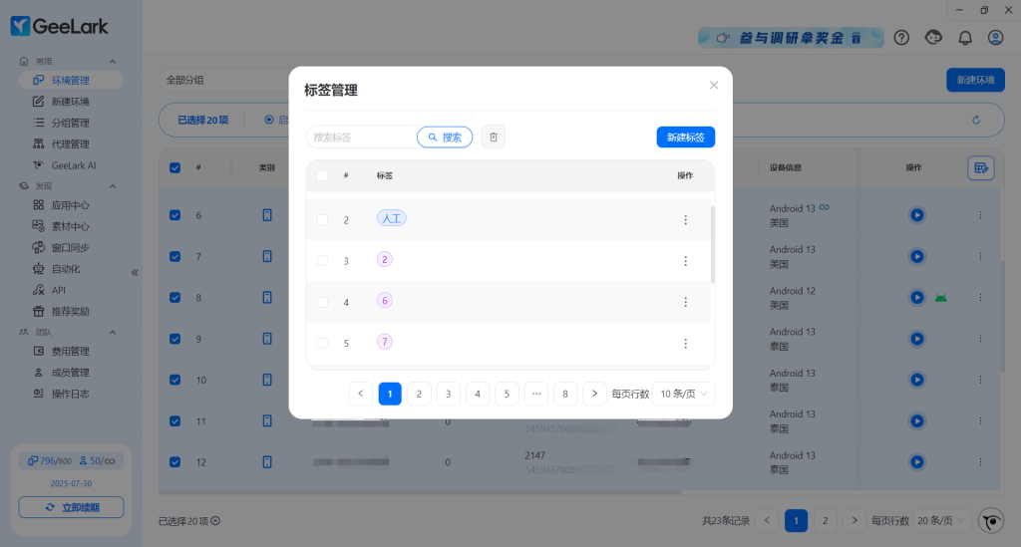The height and width of the screenshot is (547, 1021).
Task: Open more options for the 人工 tag row
Action: (x=685, y=219)
